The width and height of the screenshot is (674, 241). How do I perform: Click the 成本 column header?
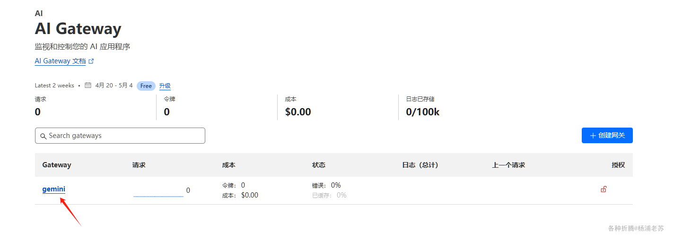coord(228,165)
